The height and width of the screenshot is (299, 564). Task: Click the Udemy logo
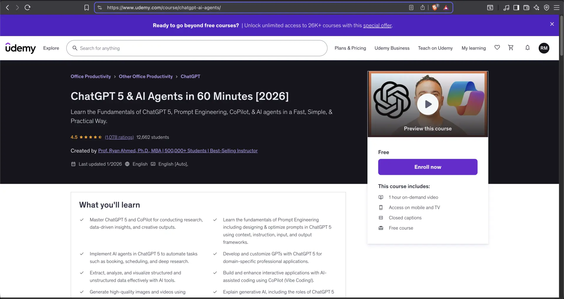point(21,48)
